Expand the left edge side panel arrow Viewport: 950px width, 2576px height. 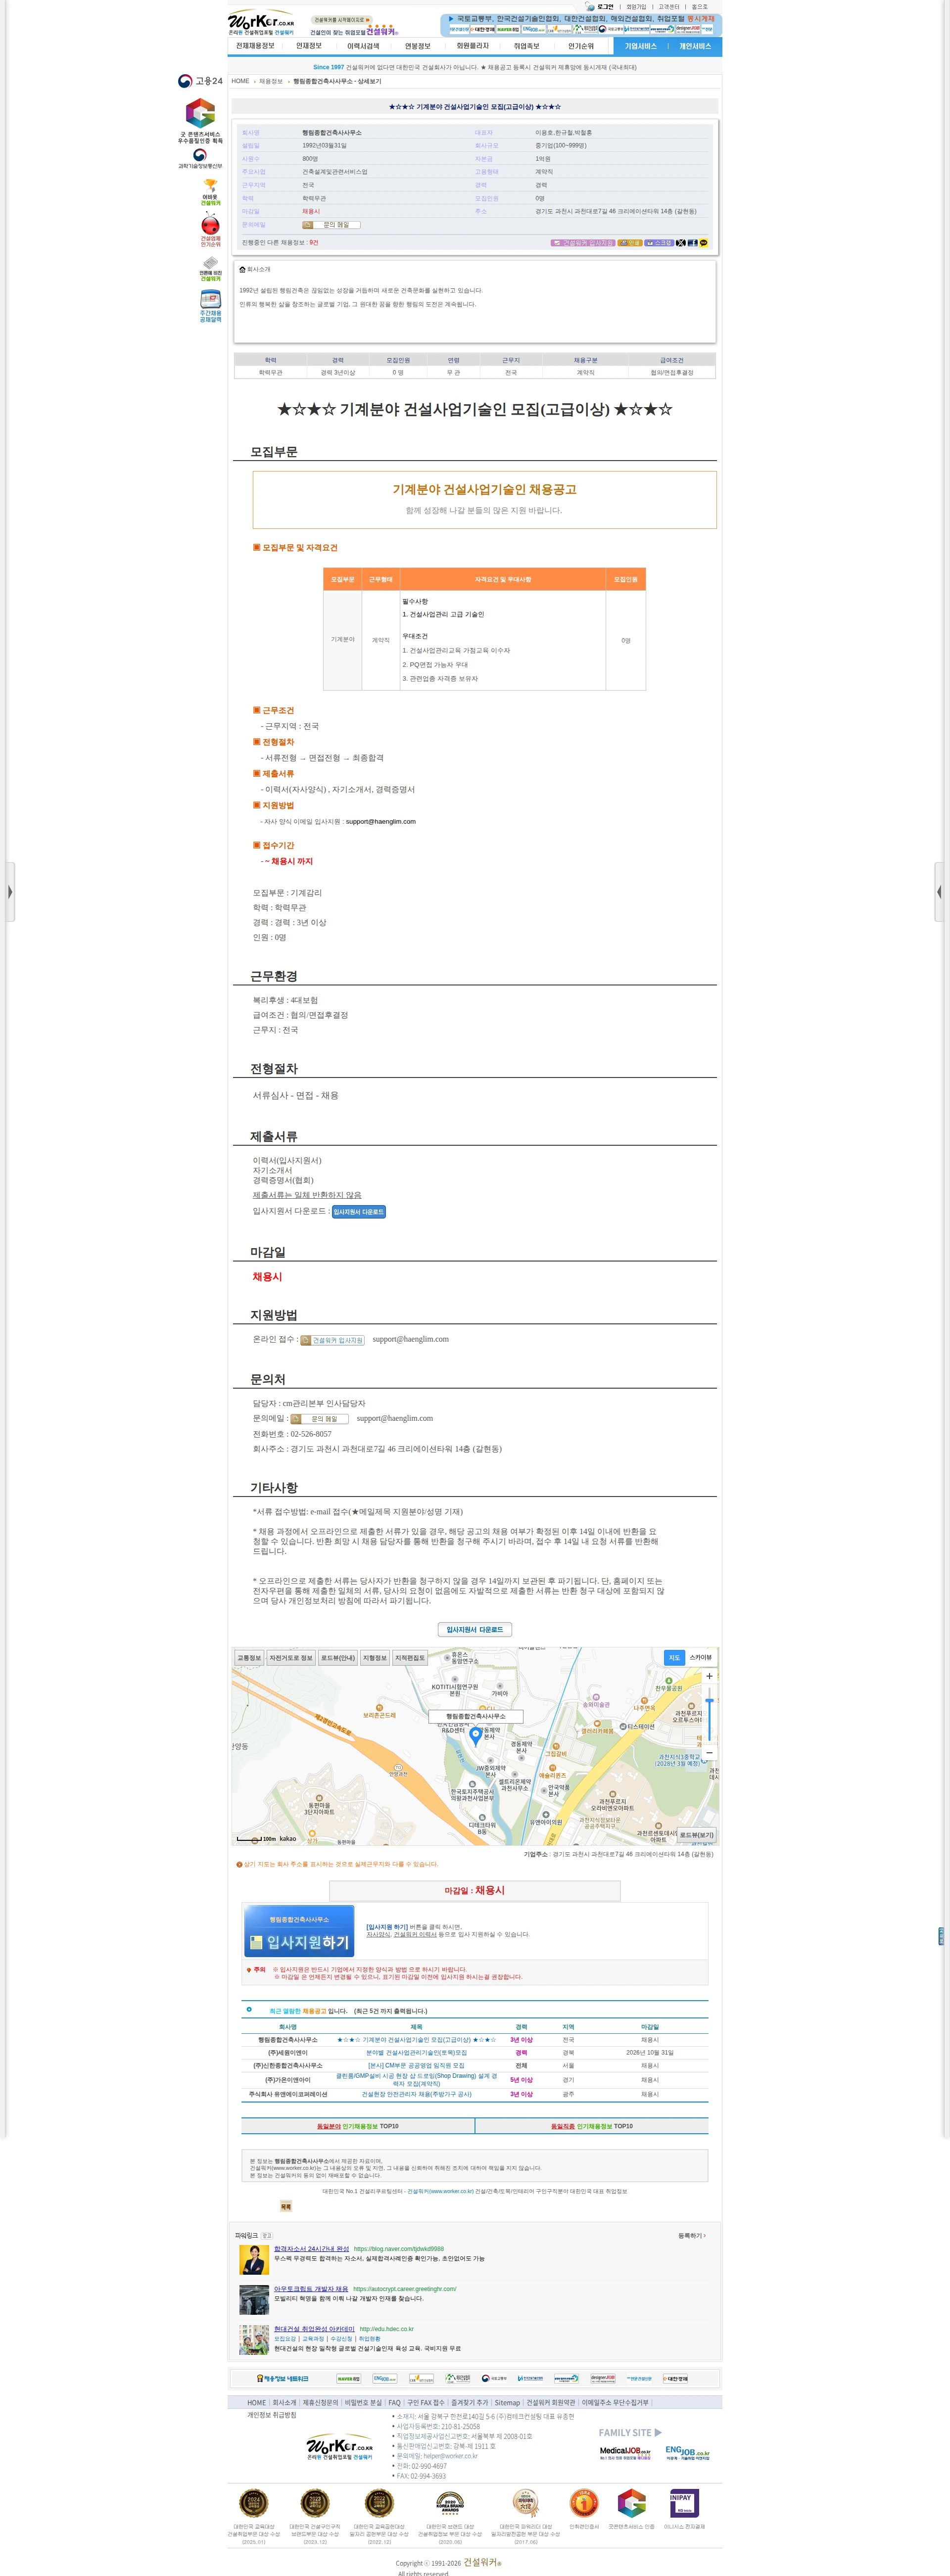(x=10, y=891)
